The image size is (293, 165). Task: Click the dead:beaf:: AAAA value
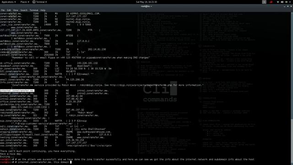tap(84, 66)
